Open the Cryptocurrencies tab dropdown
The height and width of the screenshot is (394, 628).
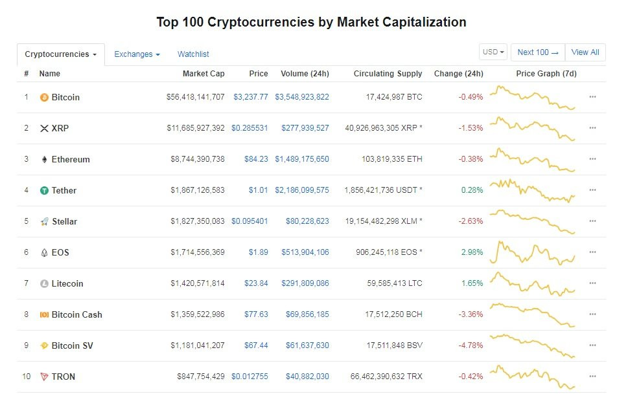61,54
